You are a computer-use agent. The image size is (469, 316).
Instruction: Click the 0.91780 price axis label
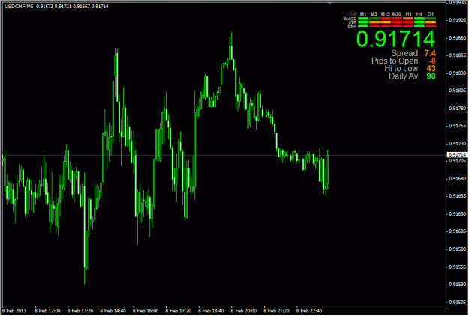(458, 109)
